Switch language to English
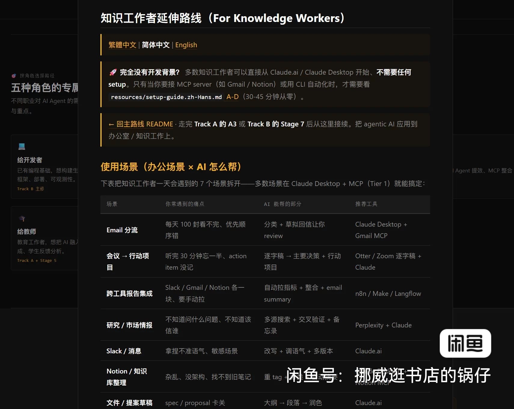Screen dimensions: 514x409 coord(186,45)
